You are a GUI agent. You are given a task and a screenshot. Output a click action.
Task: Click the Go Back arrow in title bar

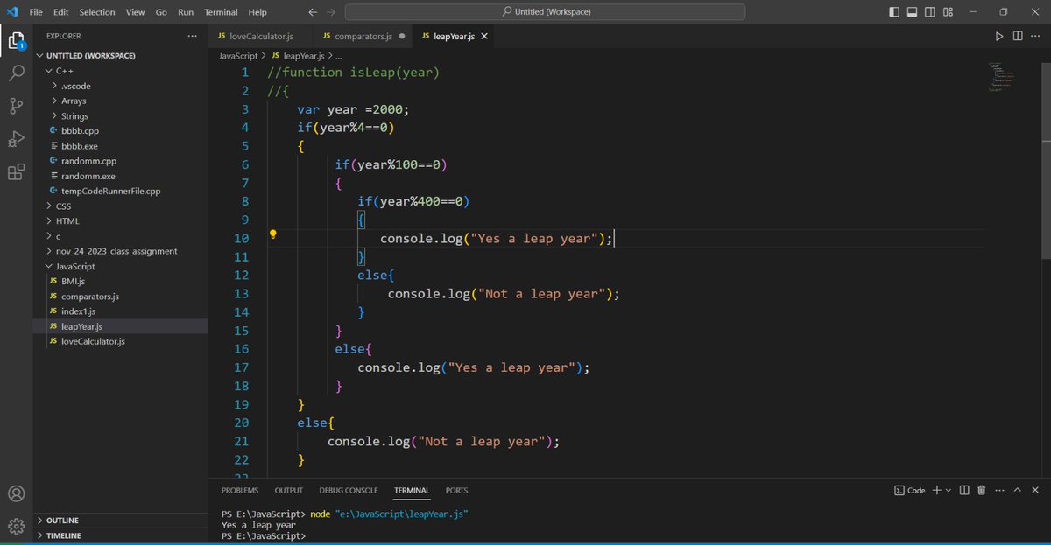(313, 12)
